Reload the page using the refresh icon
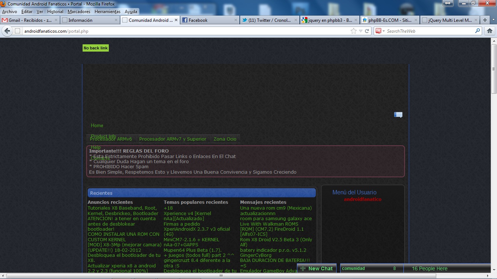 pos(367,31)
